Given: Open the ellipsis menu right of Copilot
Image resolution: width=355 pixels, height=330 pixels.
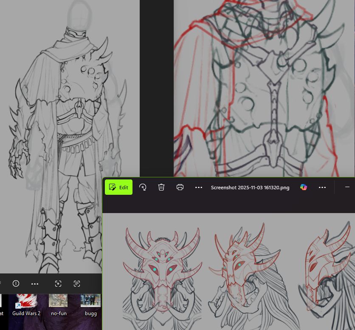Looking at the screenshot, I should [322, 188].
